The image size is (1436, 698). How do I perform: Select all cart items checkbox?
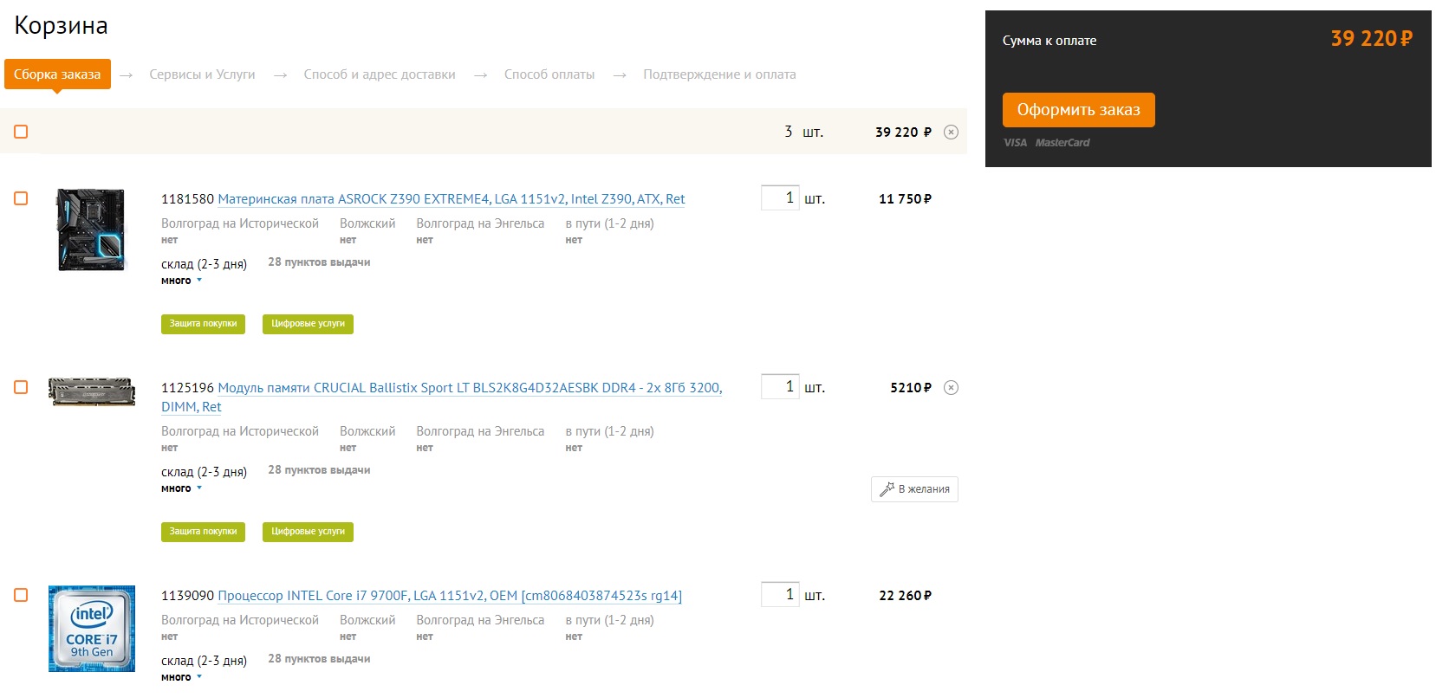point(21,132)
